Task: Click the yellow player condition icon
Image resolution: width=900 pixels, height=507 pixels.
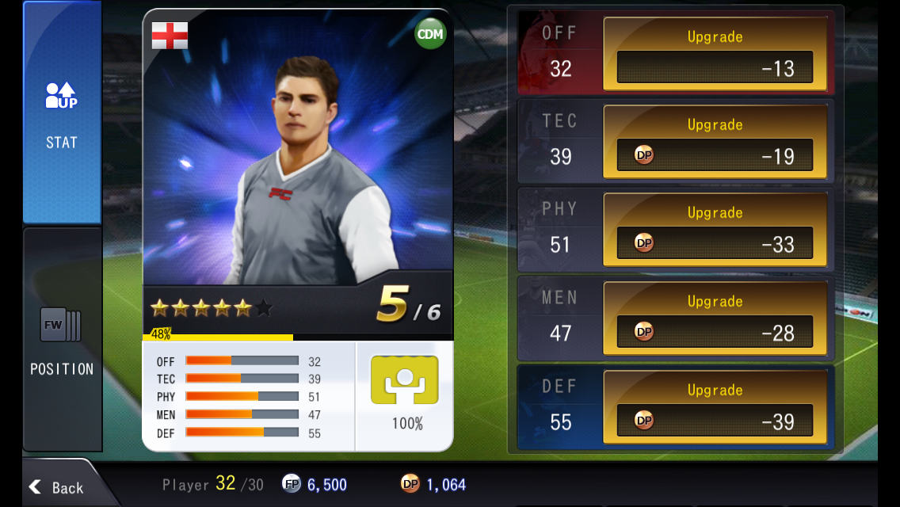Action: (x=405, y=379)
